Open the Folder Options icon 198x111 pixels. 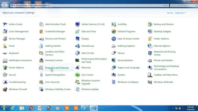(x=150, y=39)
